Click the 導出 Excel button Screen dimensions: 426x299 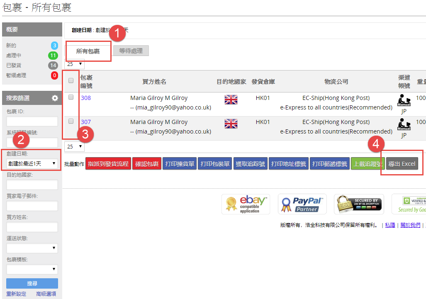[402, 164]
